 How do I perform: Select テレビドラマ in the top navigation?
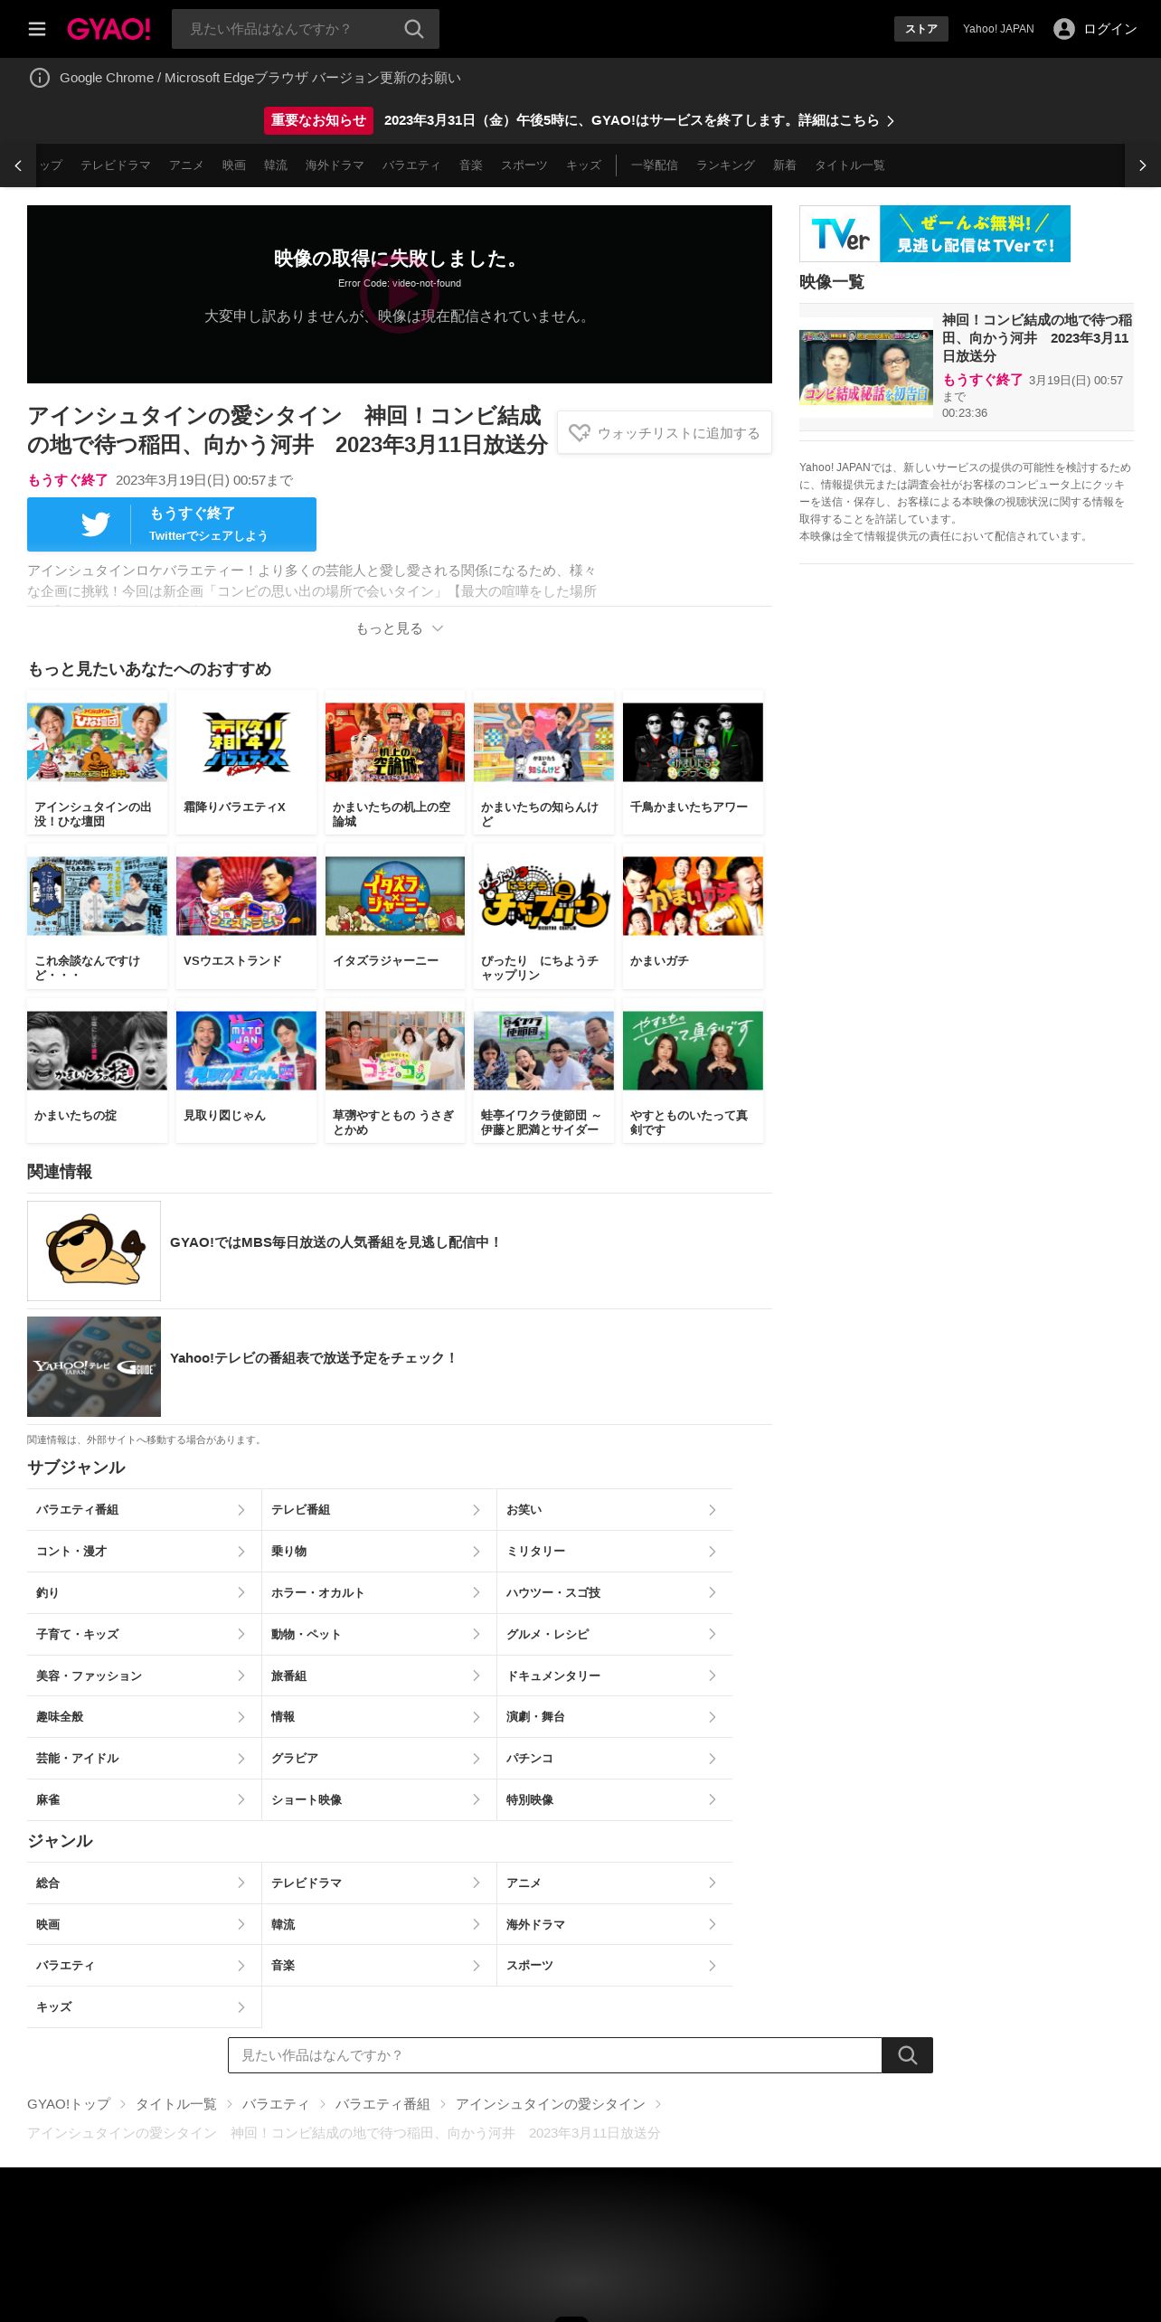pos(116,165)
